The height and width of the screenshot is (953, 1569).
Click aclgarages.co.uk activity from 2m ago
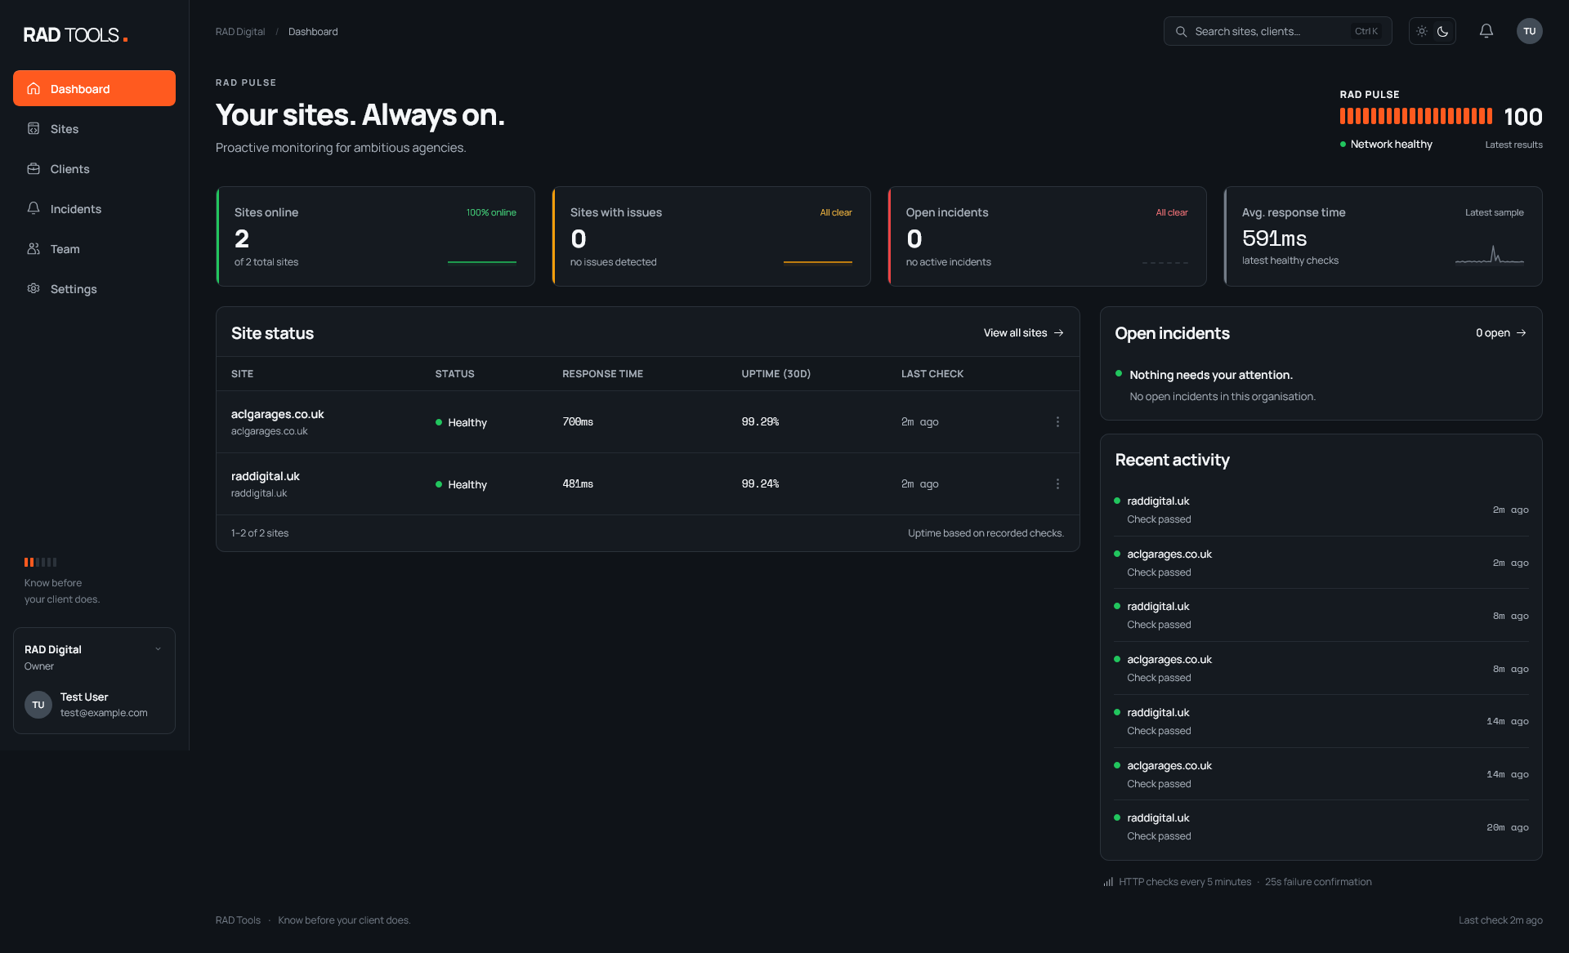coord(1321,563)
